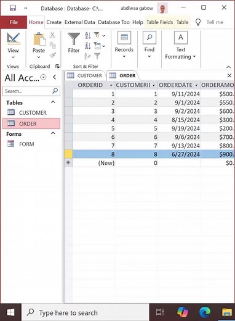
Task: Click the Format Painter icon
Action: [53, 55]
